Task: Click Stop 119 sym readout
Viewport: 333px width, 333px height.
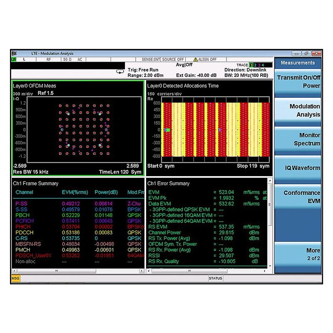Action: (253, 166)
